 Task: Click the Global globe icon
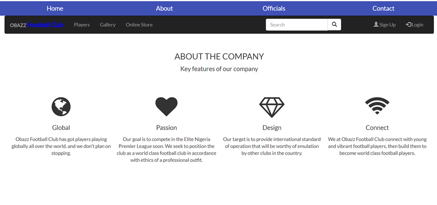point(61,107)
